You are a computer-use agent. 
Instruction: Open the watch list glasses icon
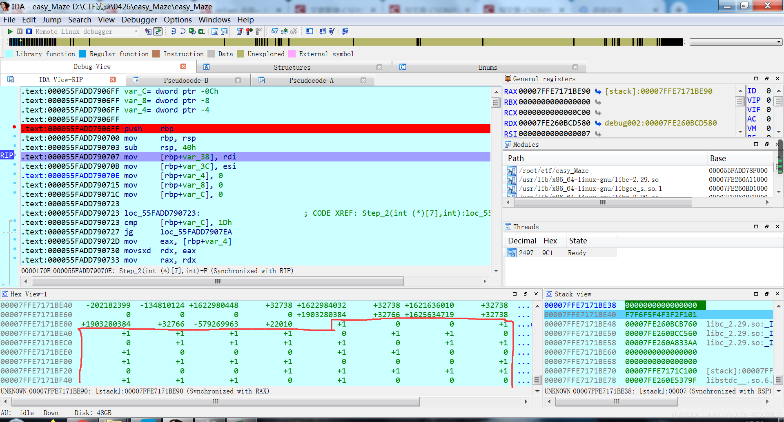coord(274,31)
